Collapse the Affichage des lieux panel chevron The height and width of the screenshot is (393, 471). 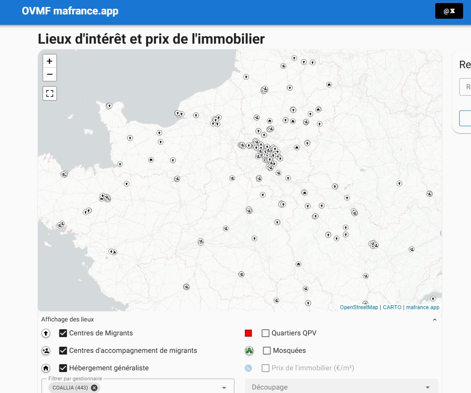[435, 319]
